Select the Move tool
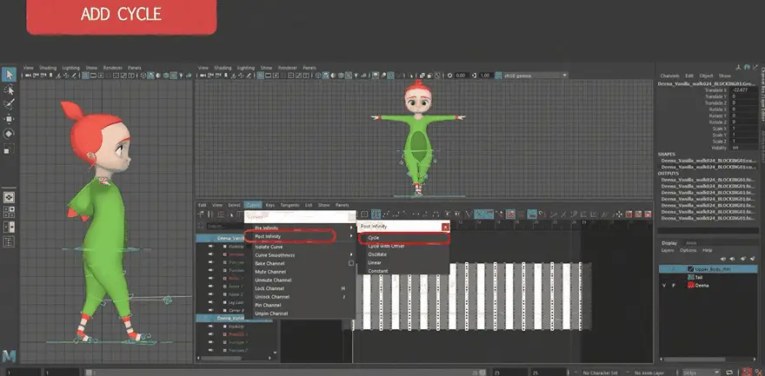765x376 pixels. pos(9,118)
